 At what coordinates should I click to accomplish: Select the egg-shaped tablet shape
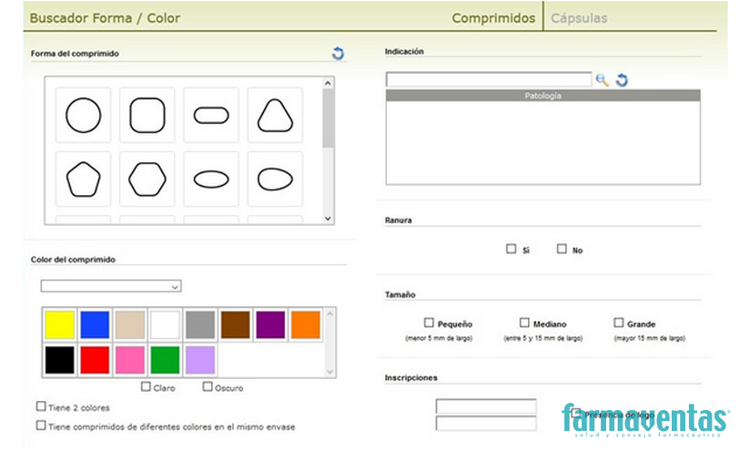(x=275, y=179)
